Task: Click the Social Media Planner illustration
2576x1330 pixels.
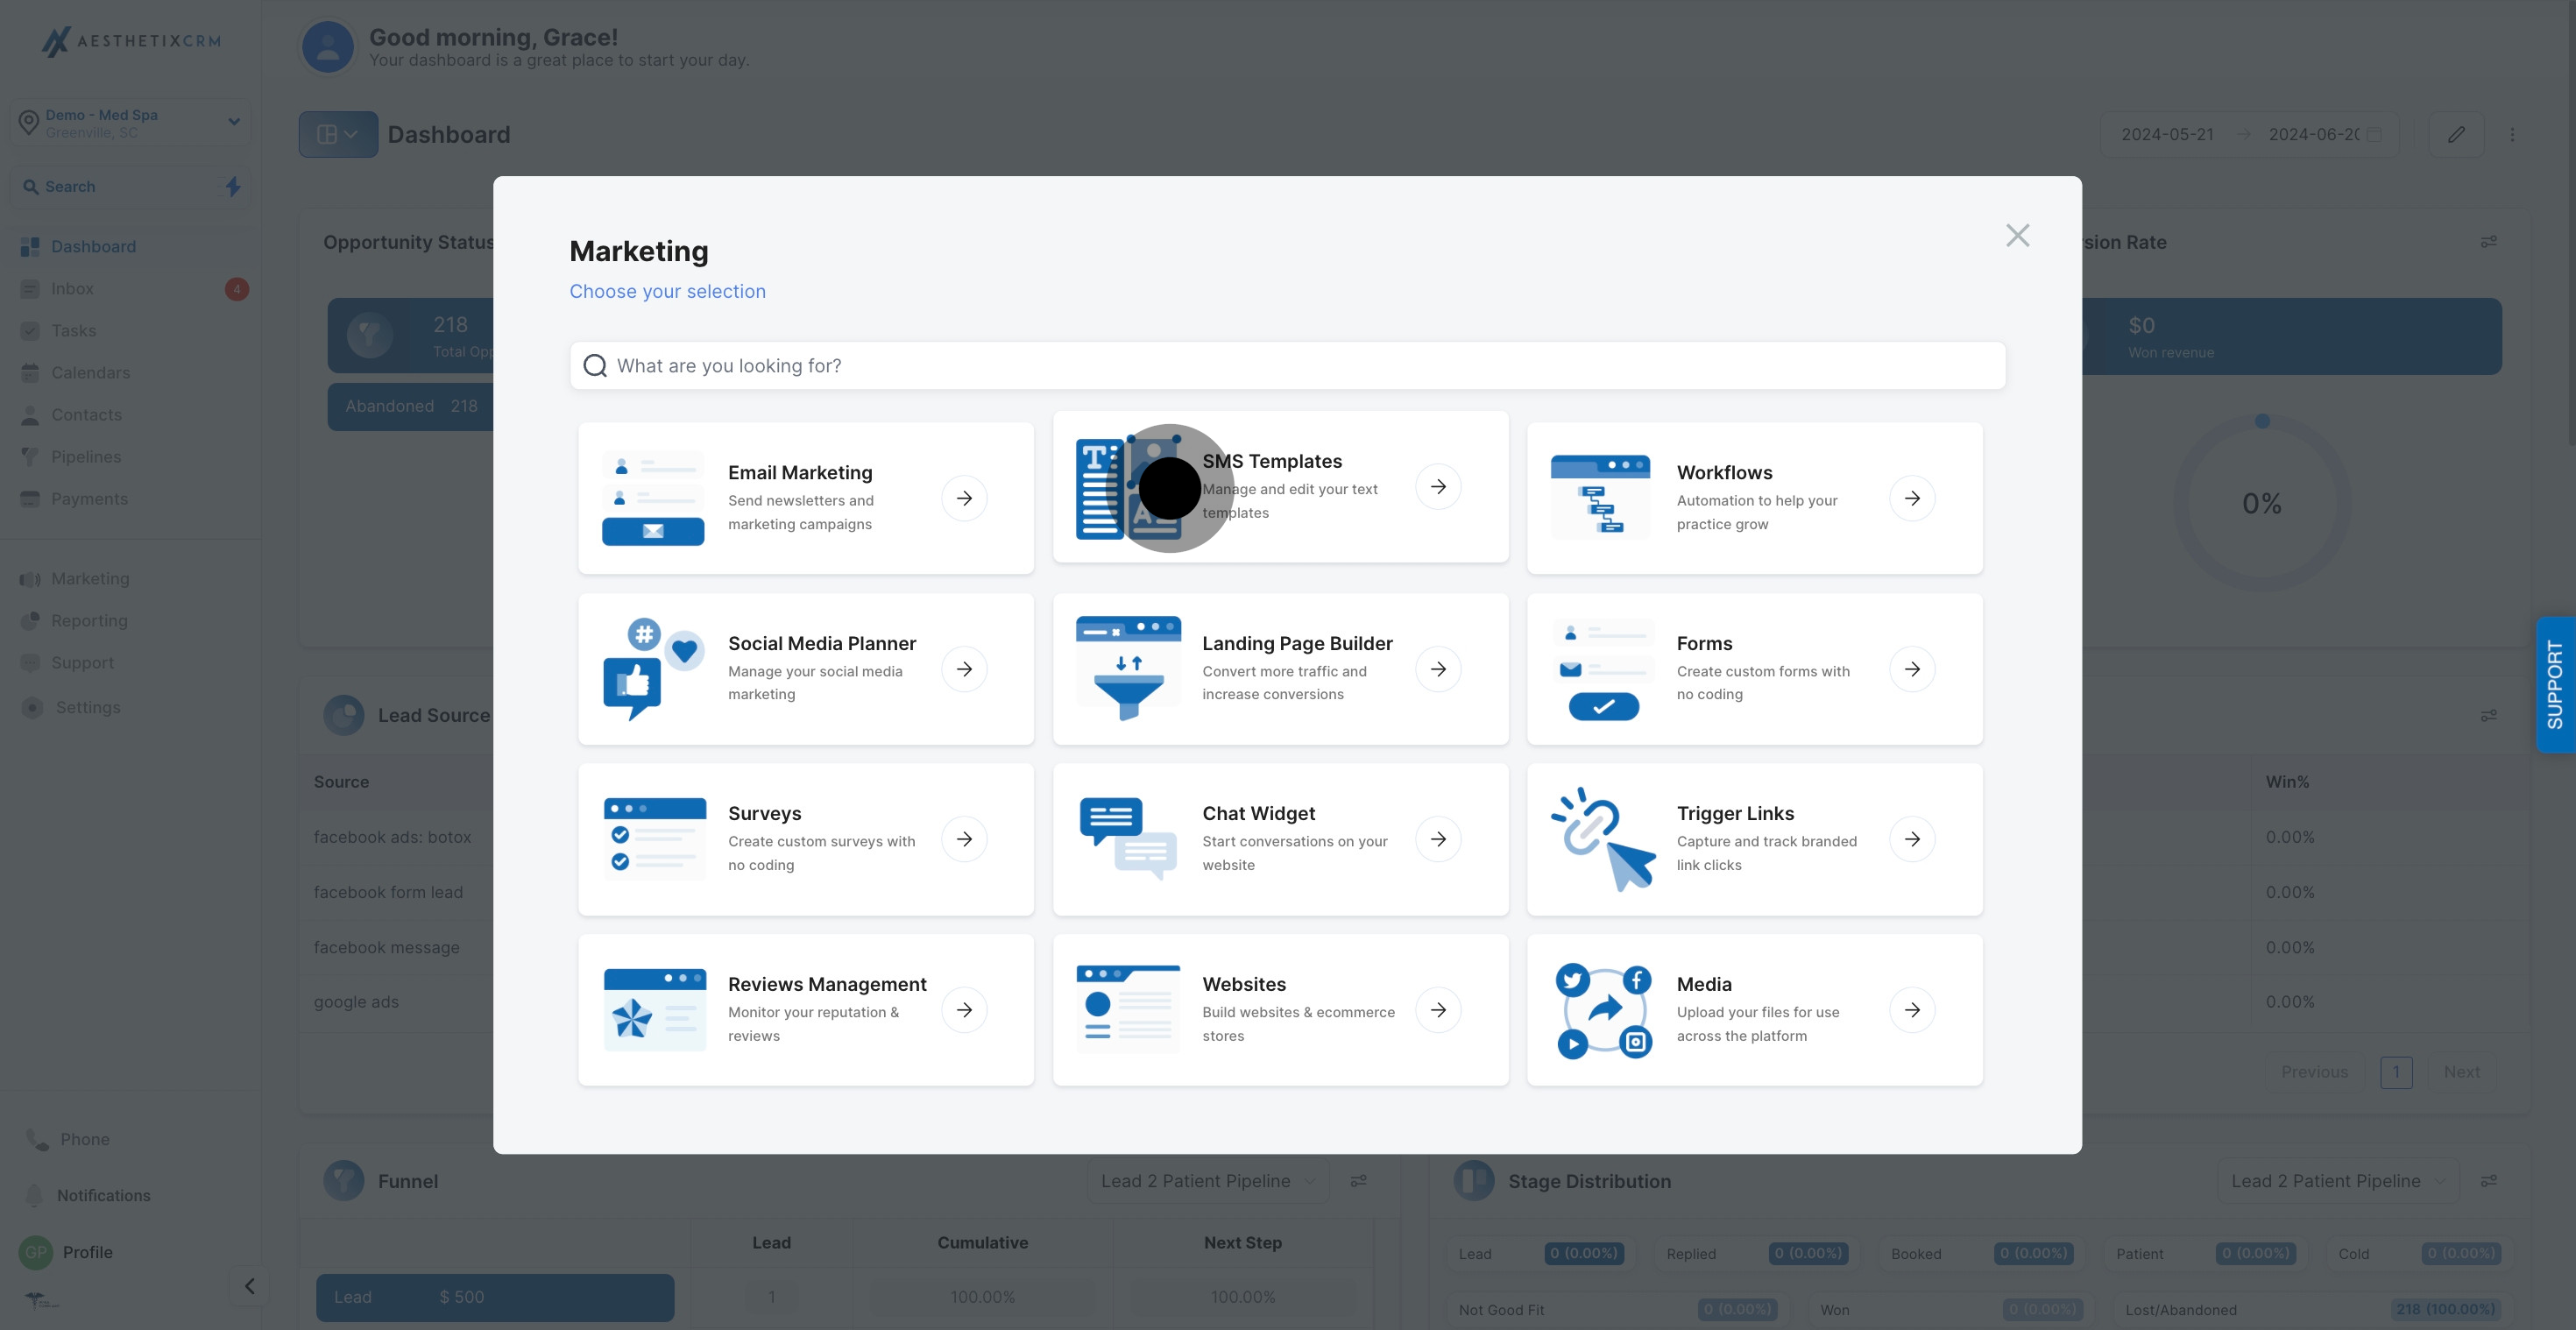Action: click(653, 669)
